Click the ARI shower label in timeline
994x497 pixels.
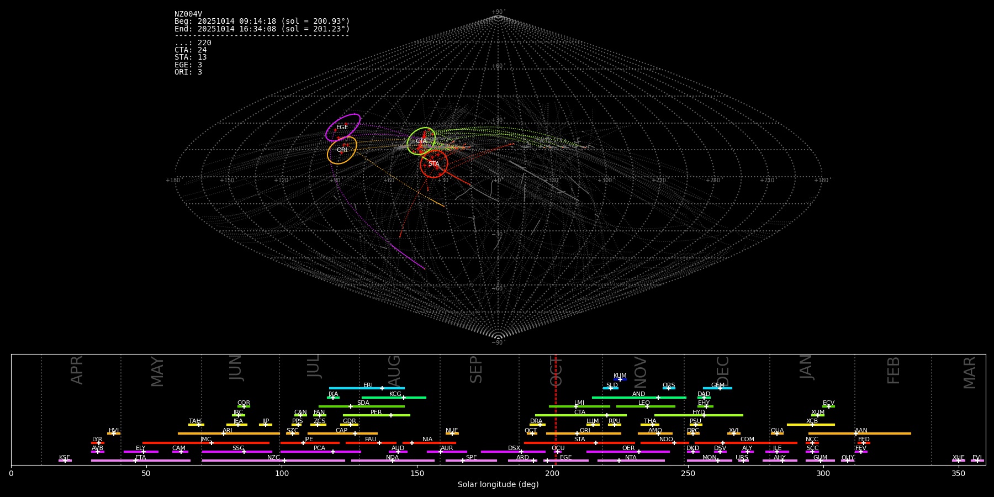point(228,431)
